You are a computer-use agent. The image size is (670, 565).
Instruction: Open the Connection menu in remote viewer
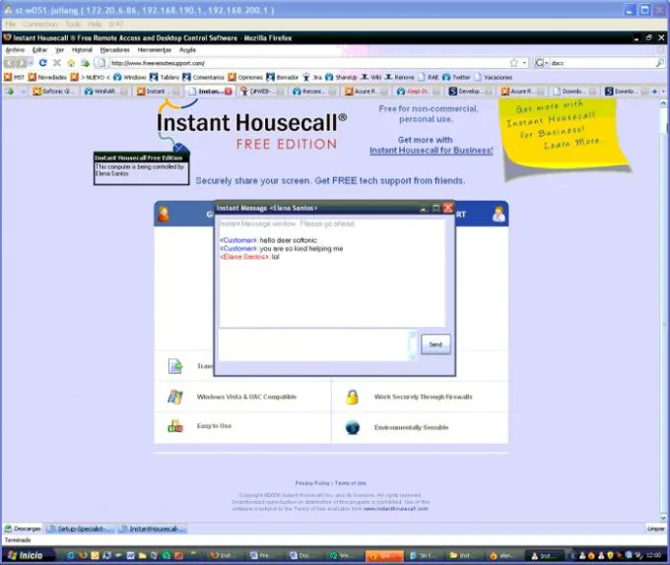click(x=39, y=25)
